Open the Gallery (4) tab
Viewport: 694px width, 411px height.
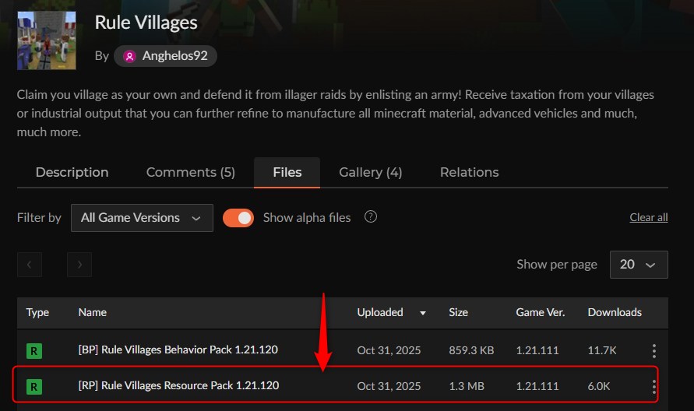click(371, 172)
